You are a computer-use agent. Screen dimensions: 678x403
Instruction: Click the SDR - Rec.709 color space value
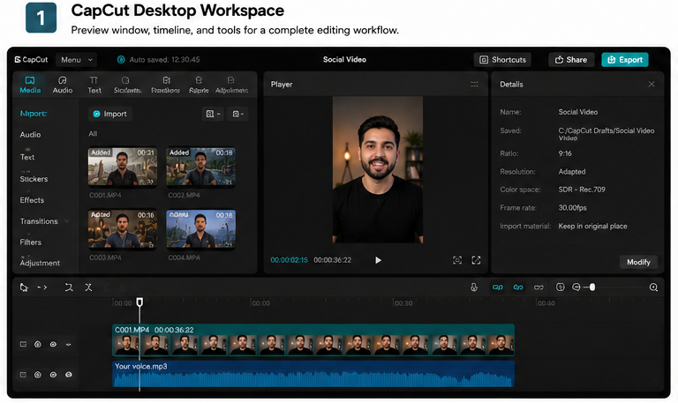point(582,190)
